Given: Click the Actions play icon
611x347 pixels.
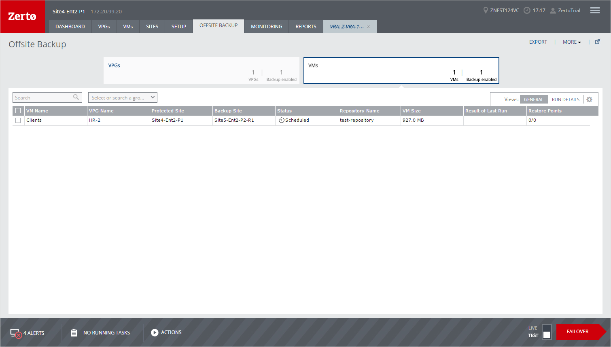Looking at the screenshot, I should click(x=155, y=332).
